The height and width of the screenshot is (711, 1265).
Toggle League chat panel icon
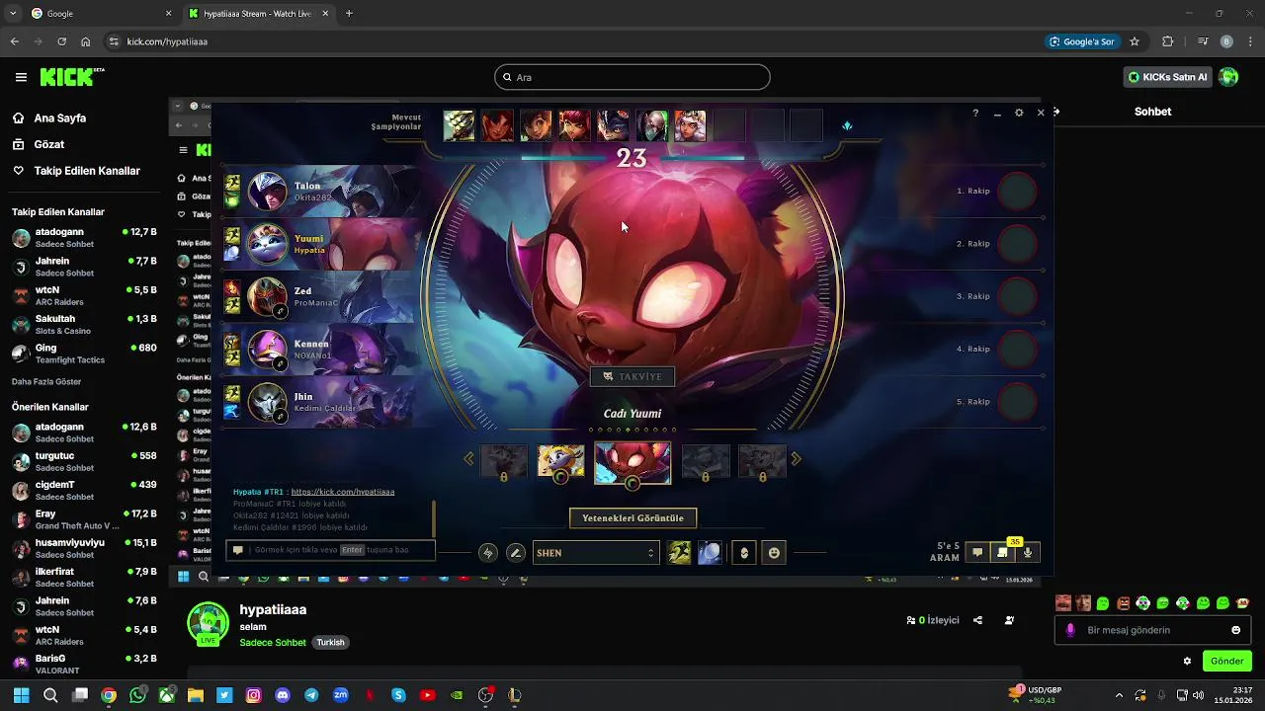coord(977,552)
